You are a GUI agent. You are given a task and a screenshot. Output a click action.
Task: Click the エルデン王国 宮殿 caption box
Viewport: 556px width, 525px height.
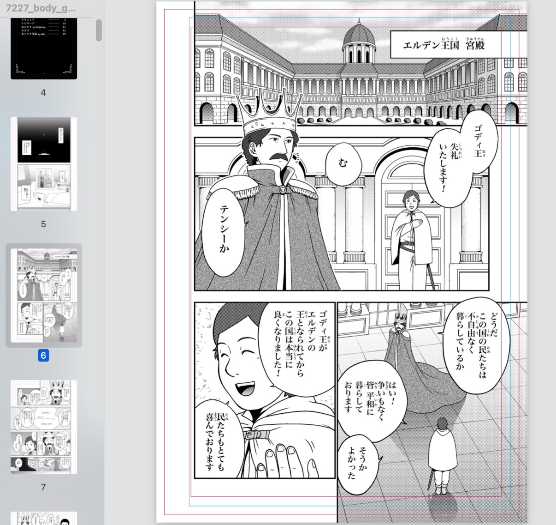tap(444, 45)
